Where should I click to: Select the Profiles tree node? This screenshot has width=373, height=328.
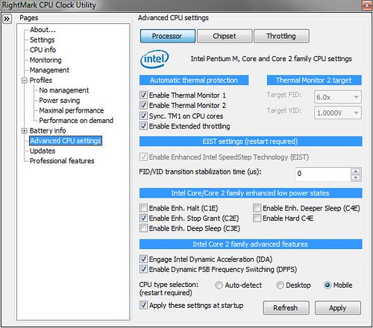click(x=41, y=80)
